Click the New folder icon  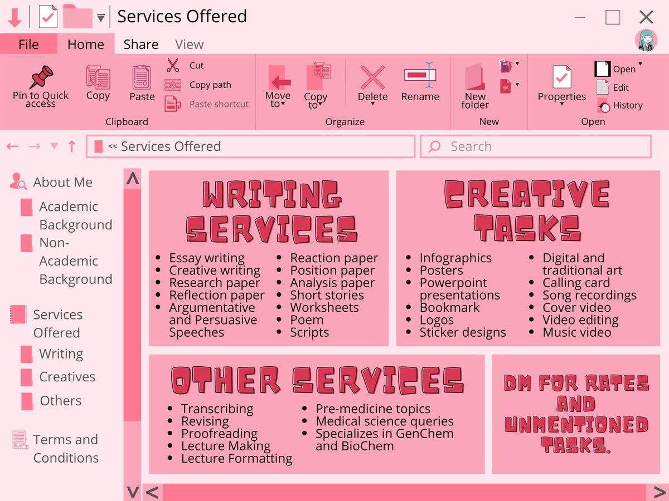coord(475,77)
